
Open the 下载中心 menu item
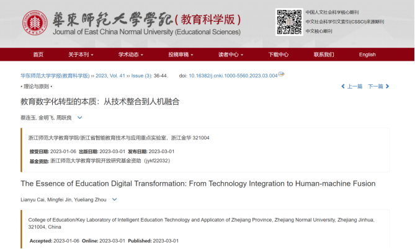click(x=279, y=55)
